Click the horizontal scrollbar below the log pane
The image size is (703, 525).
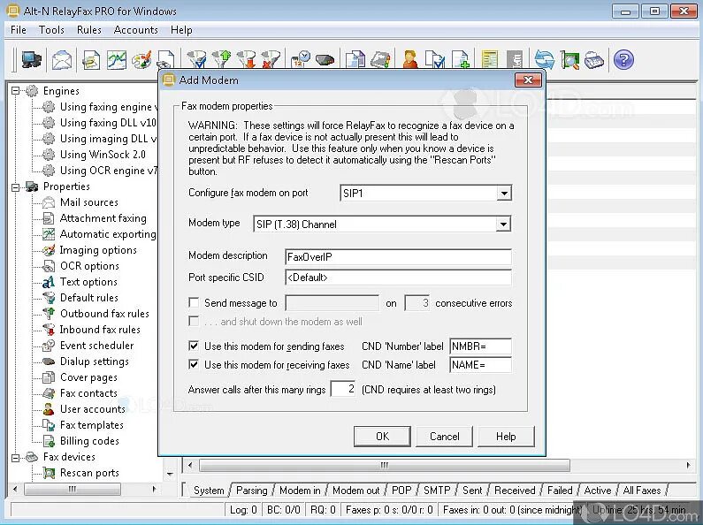(385, 466)
